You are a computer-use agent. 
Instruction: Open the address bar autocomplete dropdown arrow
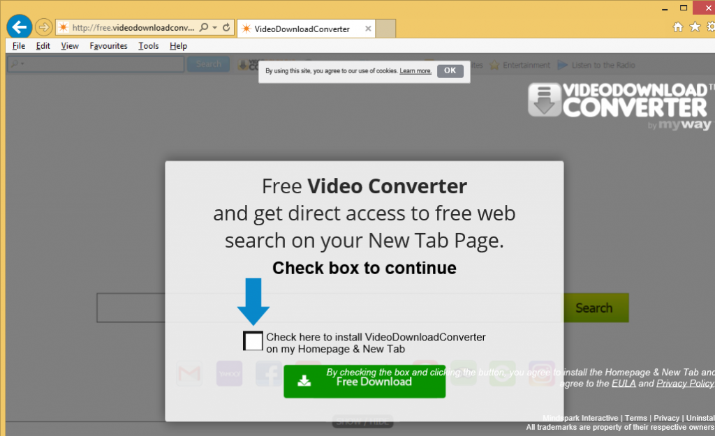tap(215, 28)
